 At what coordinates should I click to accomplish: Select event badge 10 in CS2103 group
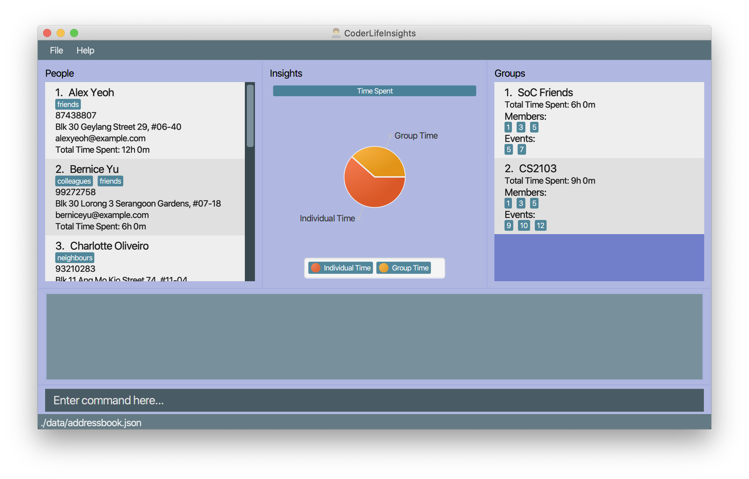click(x=523, y=225)
